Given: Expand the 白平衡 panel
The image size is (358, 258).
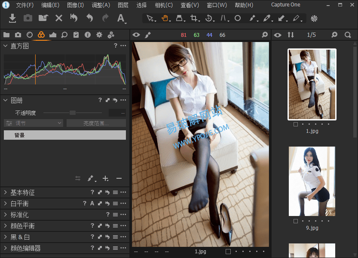Looking at the screenshot, I should click(x=6, y=204).
